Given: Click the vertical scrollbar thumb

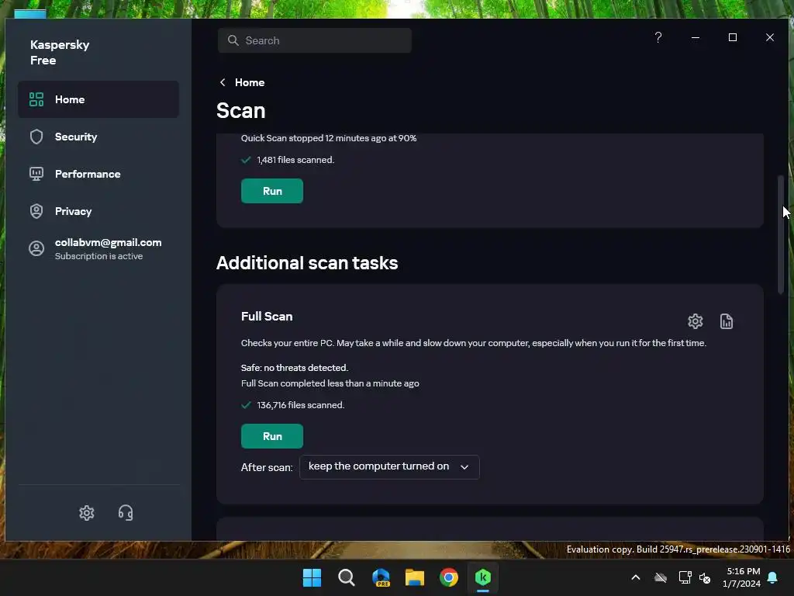Looking at the screenshot, I should pos(781,234).
